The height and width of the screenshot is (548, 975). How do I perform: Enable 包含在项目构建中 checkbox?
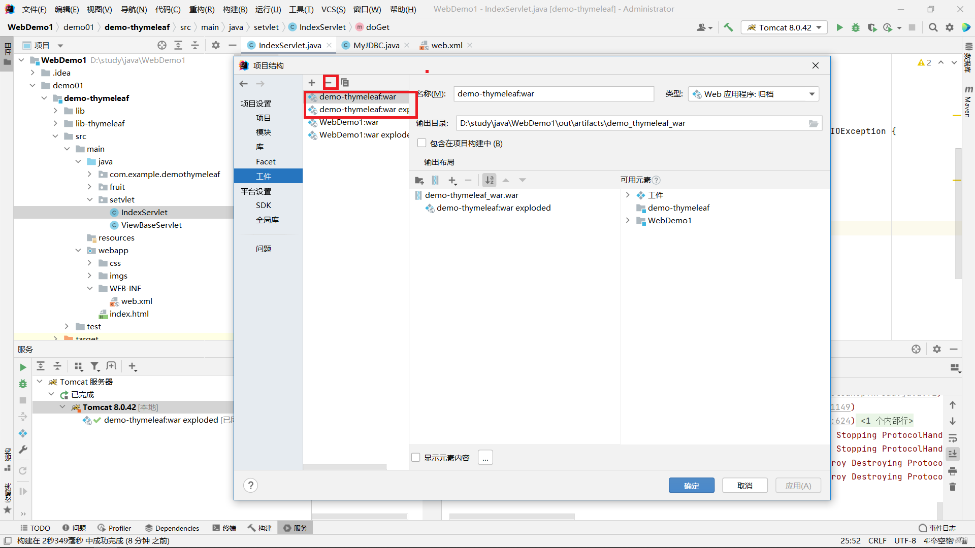coord(421,143)
